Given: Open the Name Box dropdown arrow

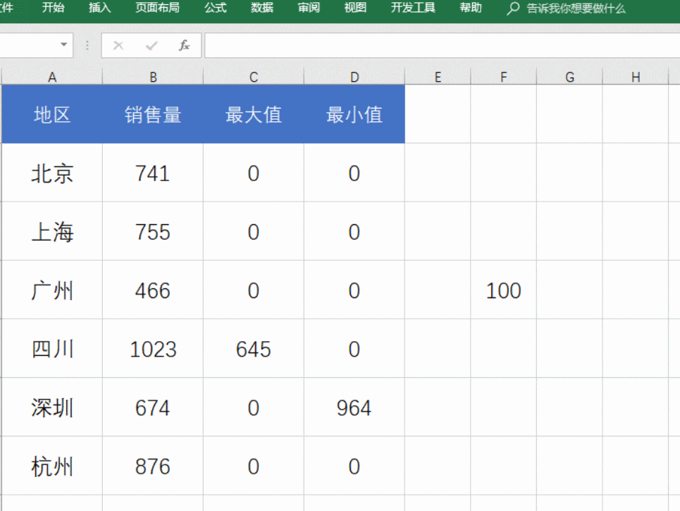Looking at the screenshot, I should [x=63, y=44].
